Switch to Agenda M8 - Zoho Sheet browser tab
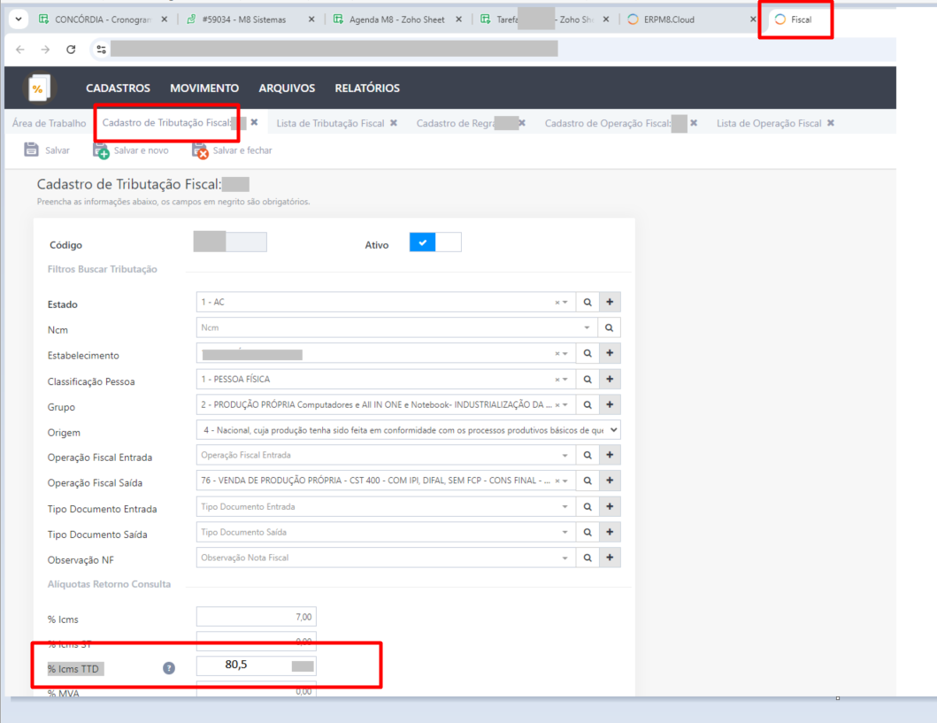937x723 pixels. click(x=396, y=19)
